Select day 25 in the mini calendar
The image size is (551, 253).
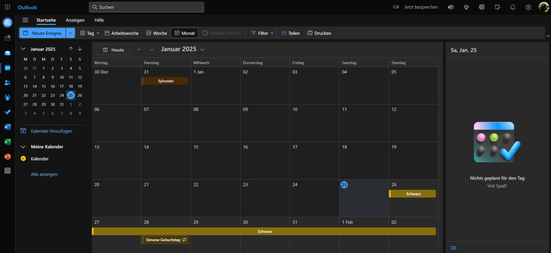[71, 95]
